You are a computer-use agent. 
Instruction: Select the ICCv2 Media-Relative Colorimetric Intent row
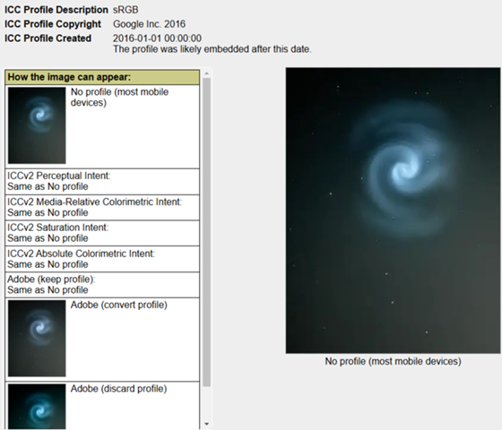click(x=102, y=207)
